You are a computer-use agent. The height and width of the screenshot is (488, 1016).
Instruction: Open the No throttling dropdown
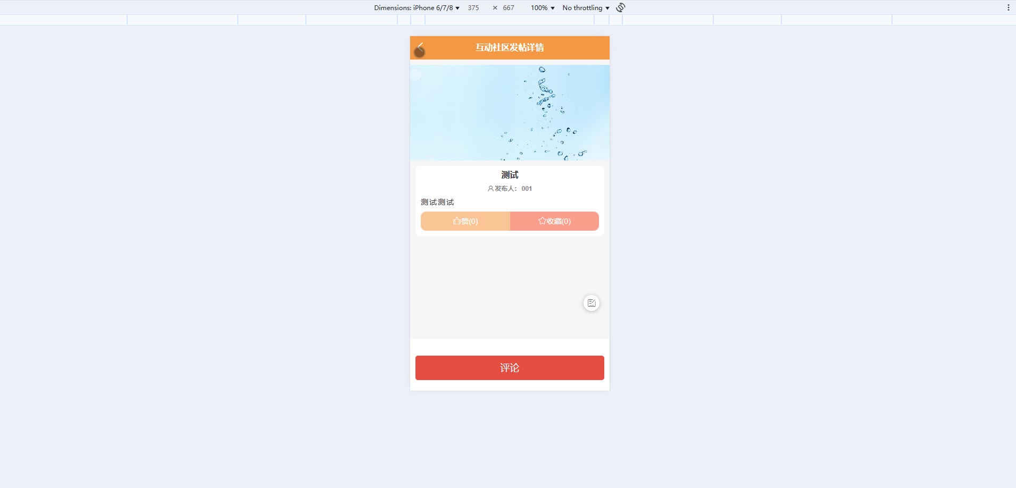coord(586,7)
